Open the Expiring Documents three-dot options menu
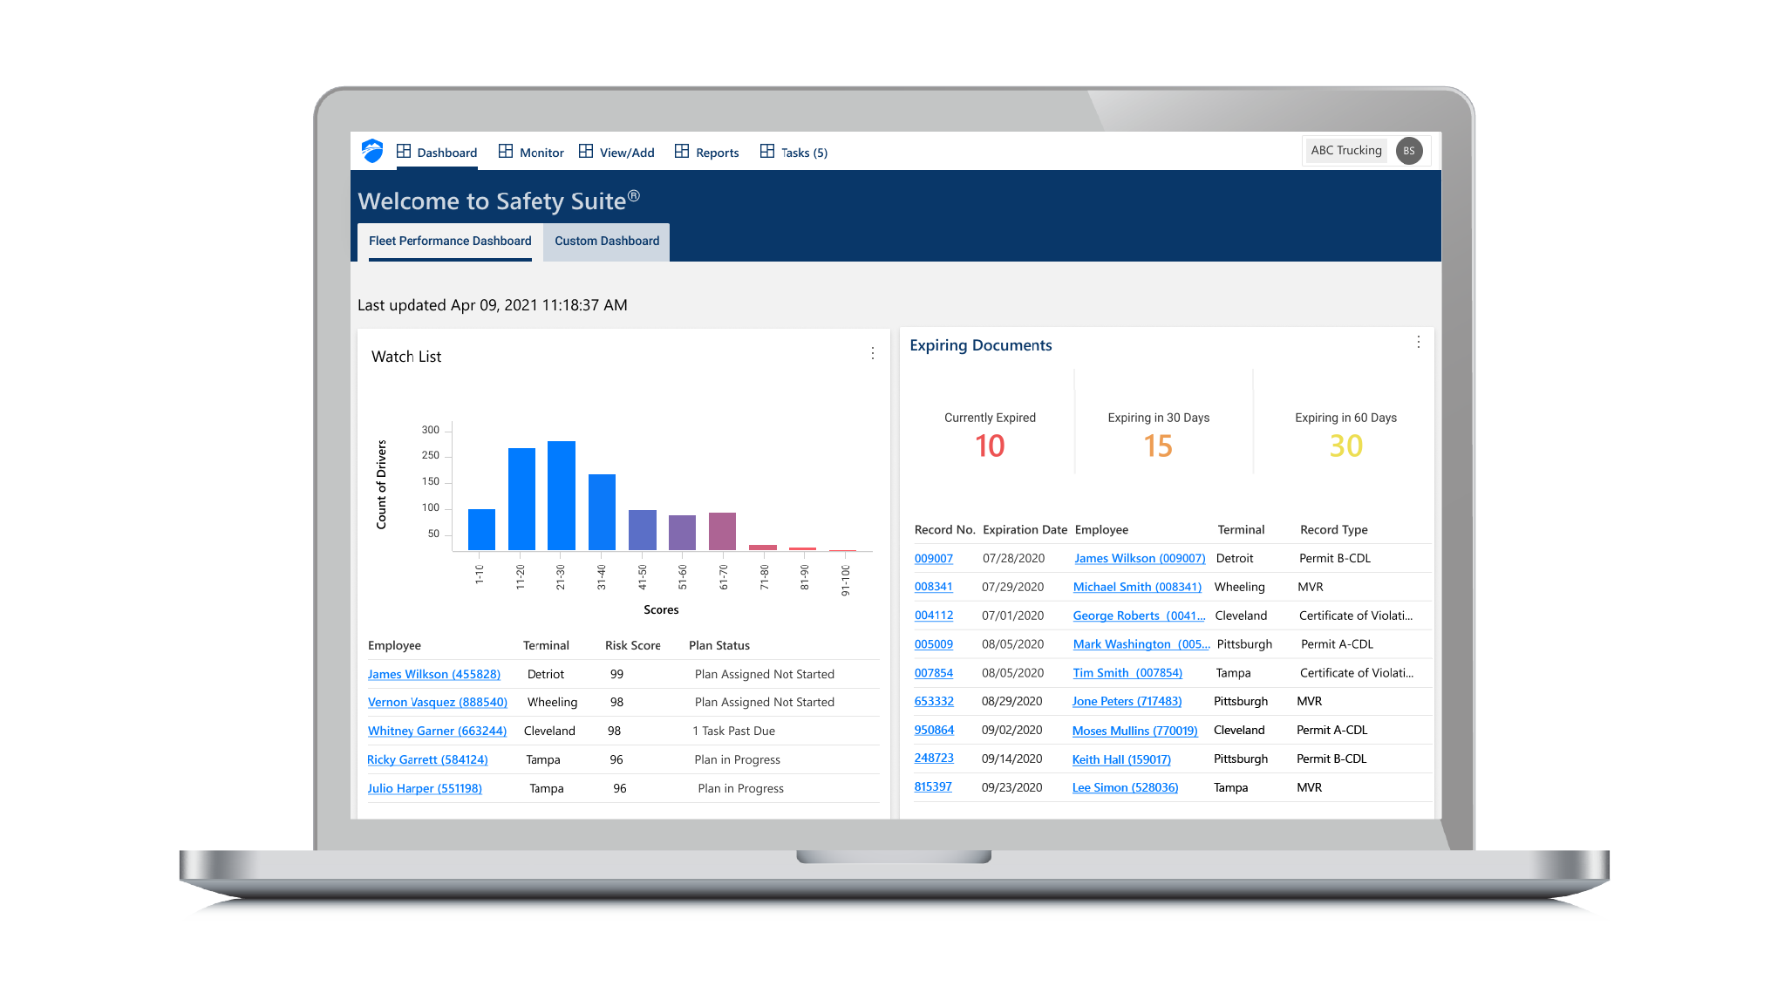The width and height of the screenshot is (1791, 1007). [x=1419, y=342]
